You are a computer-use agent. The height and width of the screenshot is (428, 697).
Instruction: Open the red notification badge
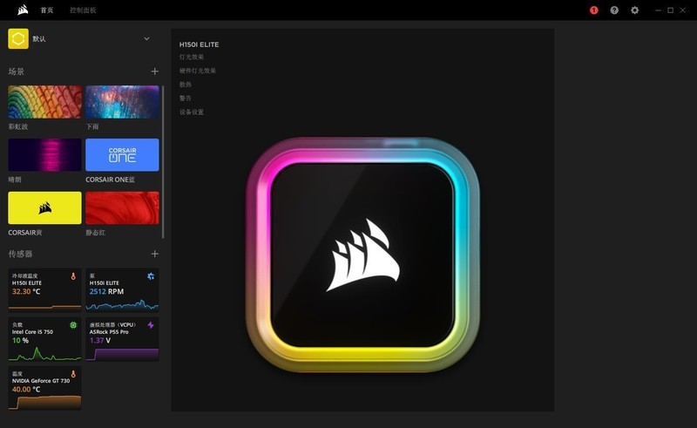pos(594,10)
